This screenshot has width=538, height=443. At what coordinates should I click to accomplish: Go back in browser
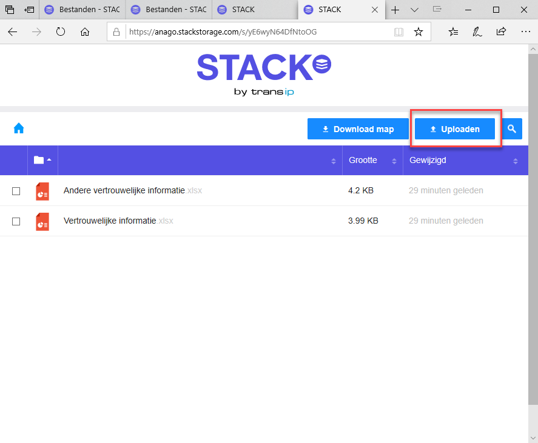pos(12,32)
